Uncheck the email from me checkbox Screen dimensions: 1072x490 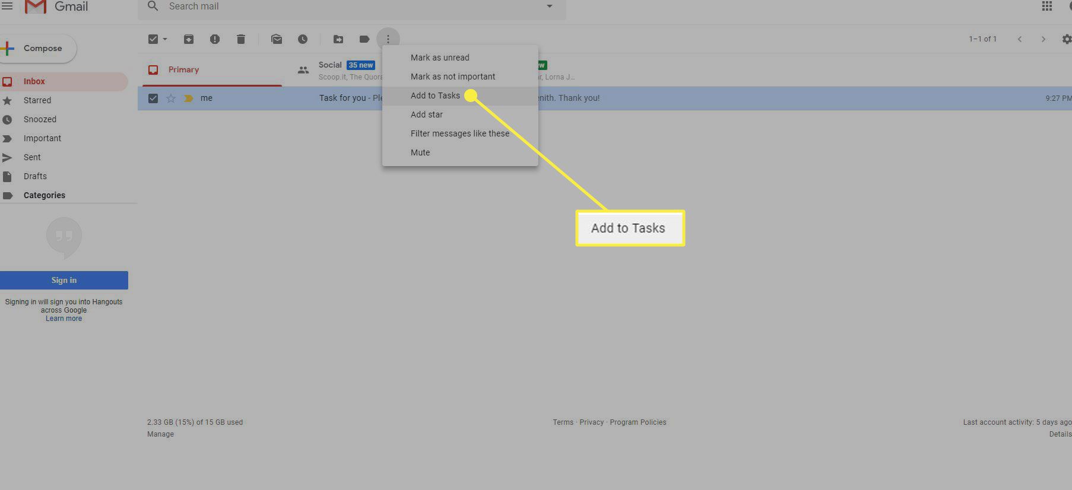[x=153, y=98]
